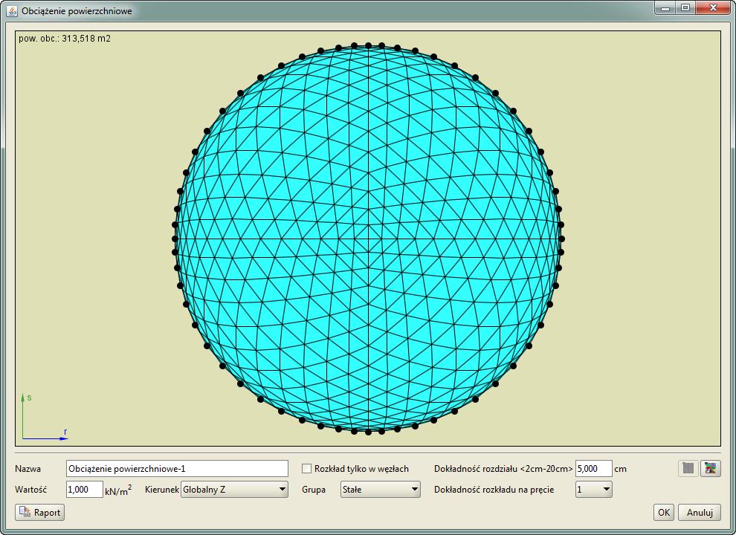The width and height of the screenshot is (736, 535).
Task: Open the Grupa dropdown showing Stałe
Action: click(x=380, y=490)
